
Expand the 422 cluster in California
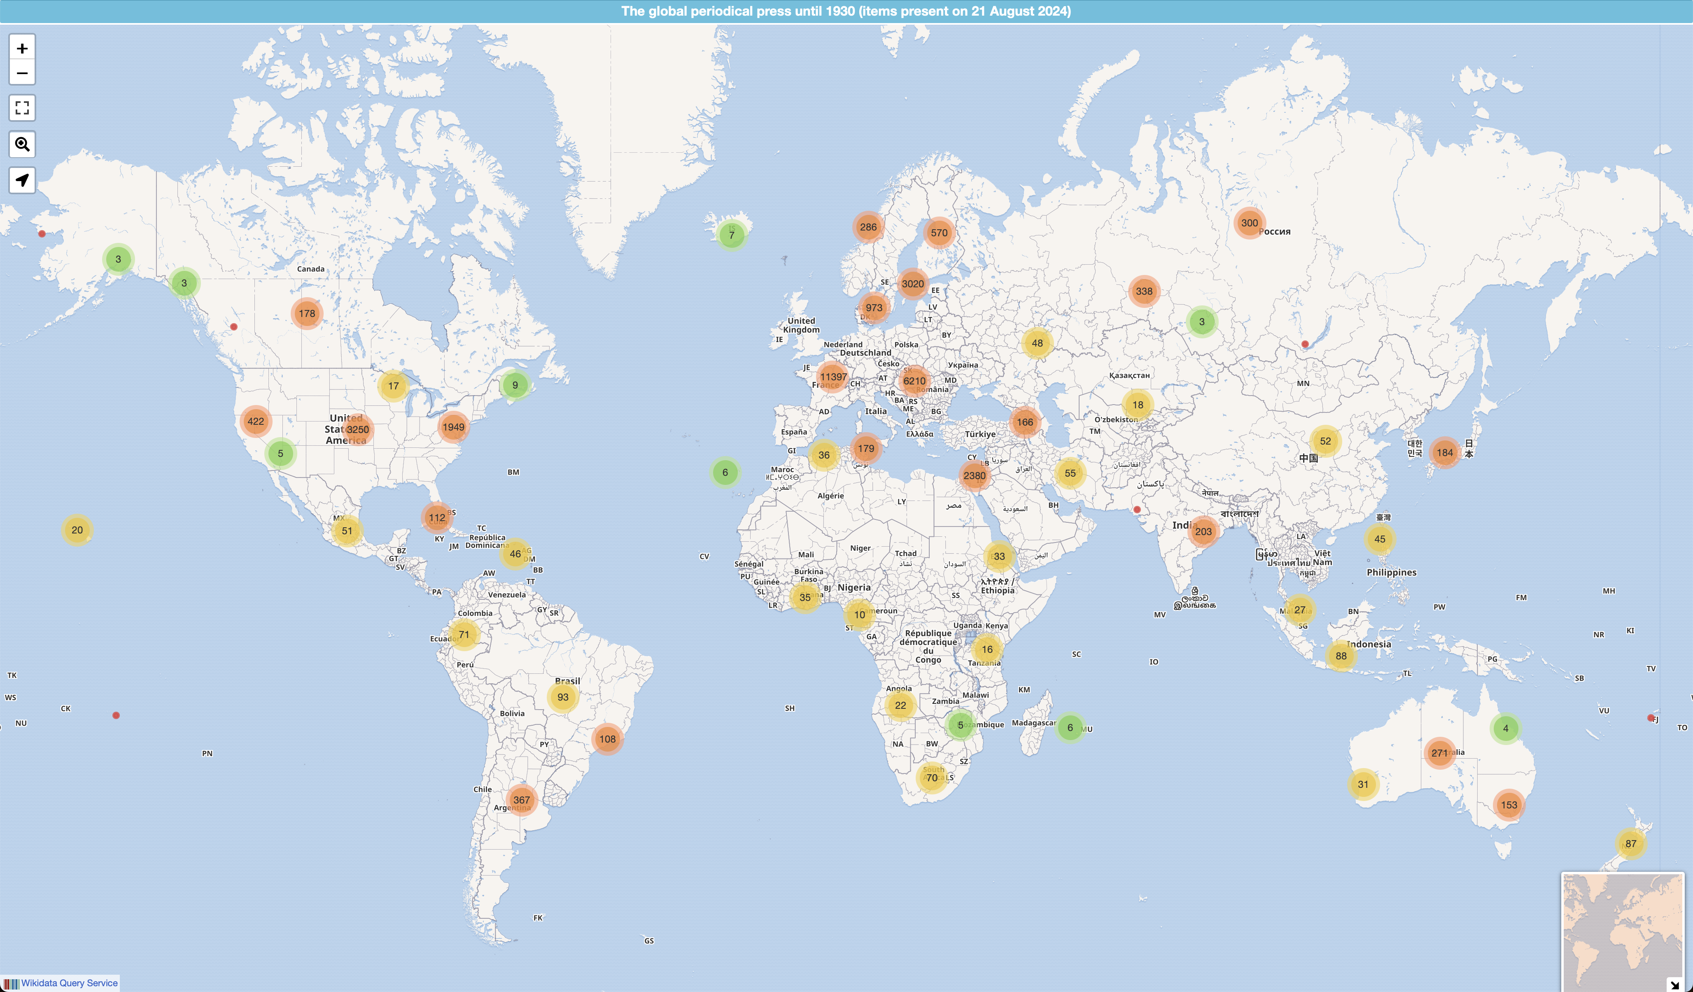(255, 422)
